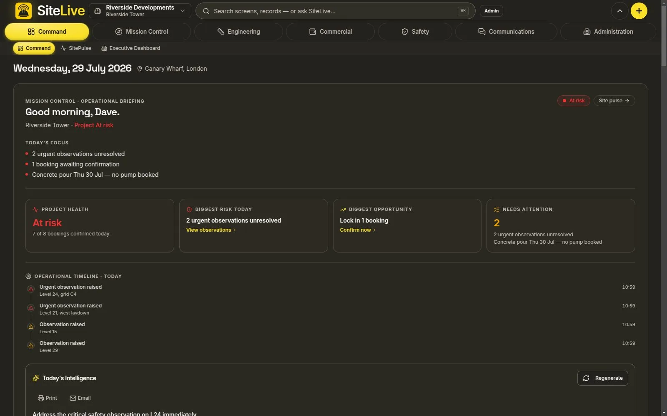This screenshot has width=667, height=416.
Task: Click the building icon beside Executive Dashboard
Action: click(104, 48)
